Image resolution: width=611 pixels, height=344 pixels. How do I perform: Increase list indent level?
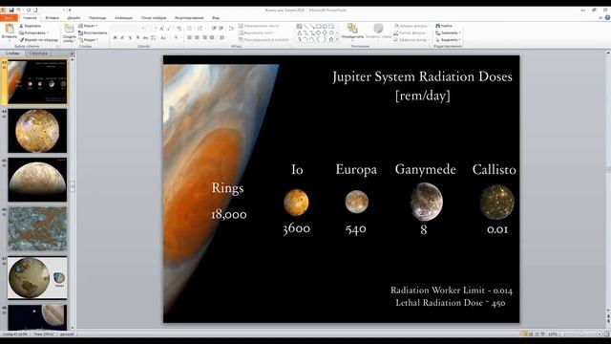point(221,29)
